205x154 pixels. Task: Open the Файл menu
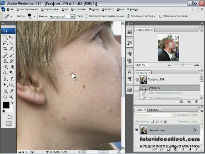click(x=10, y=9)
